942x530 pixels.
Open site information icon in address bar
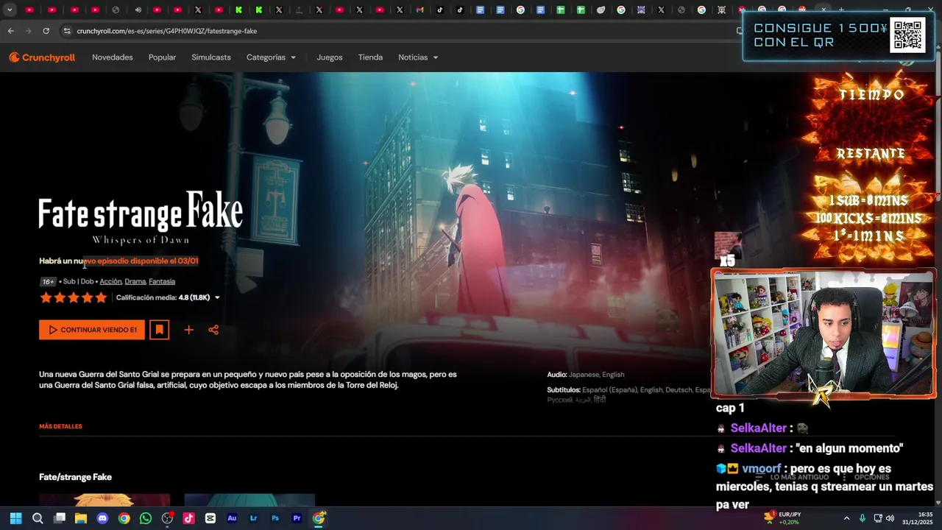click(x=67, y=31)
